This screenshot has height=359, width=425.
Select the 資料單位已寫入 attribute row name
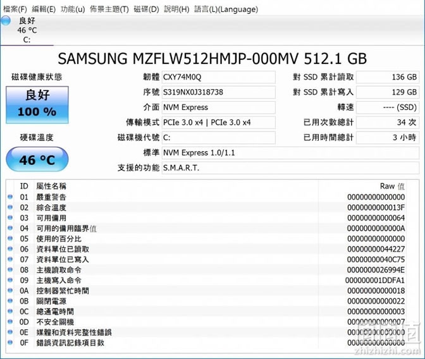[x=63, y=260]
